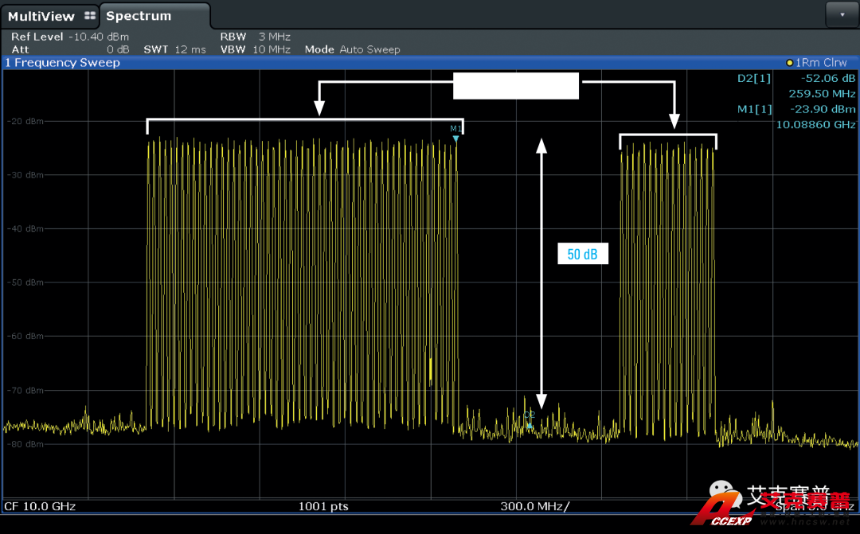Click the 1001 pts sweep points label
The height and width of the screenshot is (534, 860).
pos(323,506)
